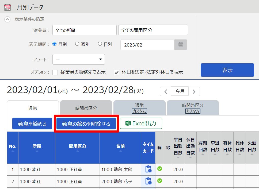Click the 2023/02 date input field
Screen dimensions: 259x189
click(x=147, y=45)
